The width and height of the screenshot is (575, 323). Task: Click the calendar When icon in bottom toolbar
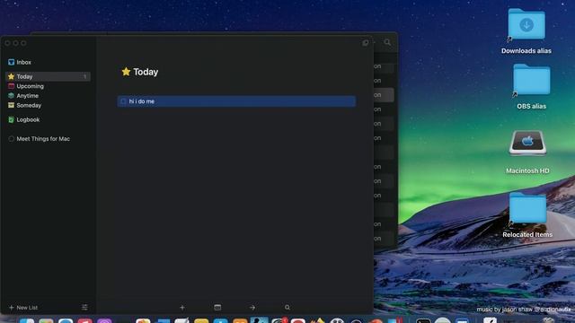tap(217, 308)
